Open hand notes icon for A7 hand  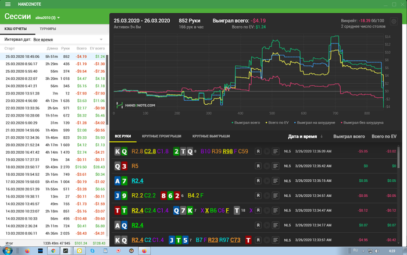coord(276,180)
